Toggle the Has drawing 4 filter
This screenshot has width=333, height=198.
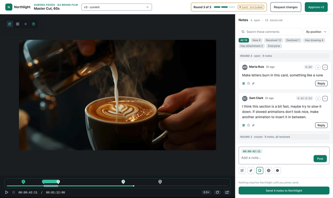pyautogui.click(x=314, y=40)
